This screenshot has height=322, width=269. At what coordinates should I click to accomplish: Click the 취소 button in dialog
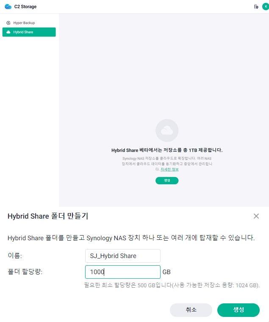(191, 310)
